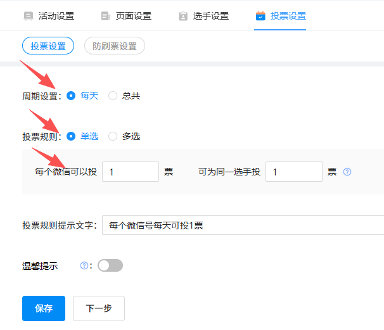384x330 pixels.
Task: Select the 投票设置 pill sub-tab
Action: [48, 46]
